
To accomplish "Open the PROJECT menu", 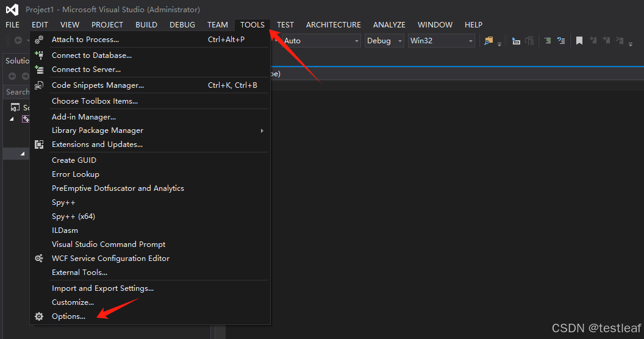I will (x=107, y=25).
